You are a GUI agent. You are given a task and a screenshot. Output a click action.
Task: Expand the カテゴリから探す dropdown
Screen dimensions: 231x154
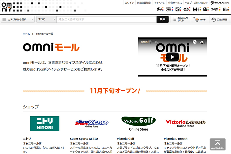tap(18, 19)
